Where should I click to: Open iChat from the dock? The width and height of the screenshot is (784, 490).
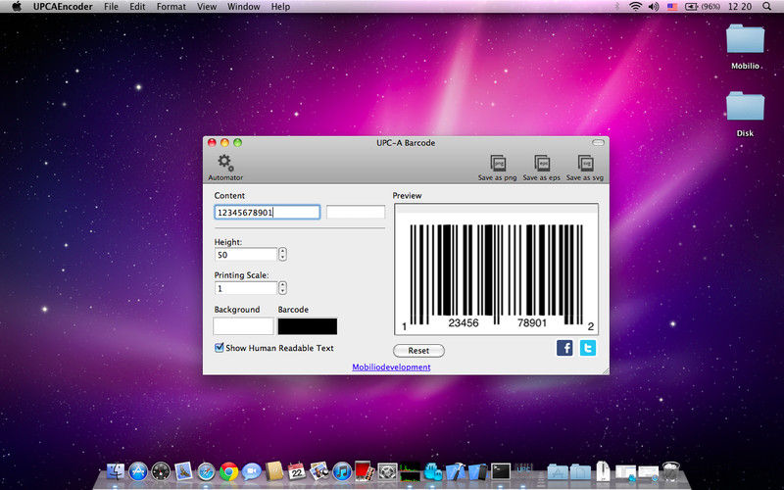click(252, 471)
